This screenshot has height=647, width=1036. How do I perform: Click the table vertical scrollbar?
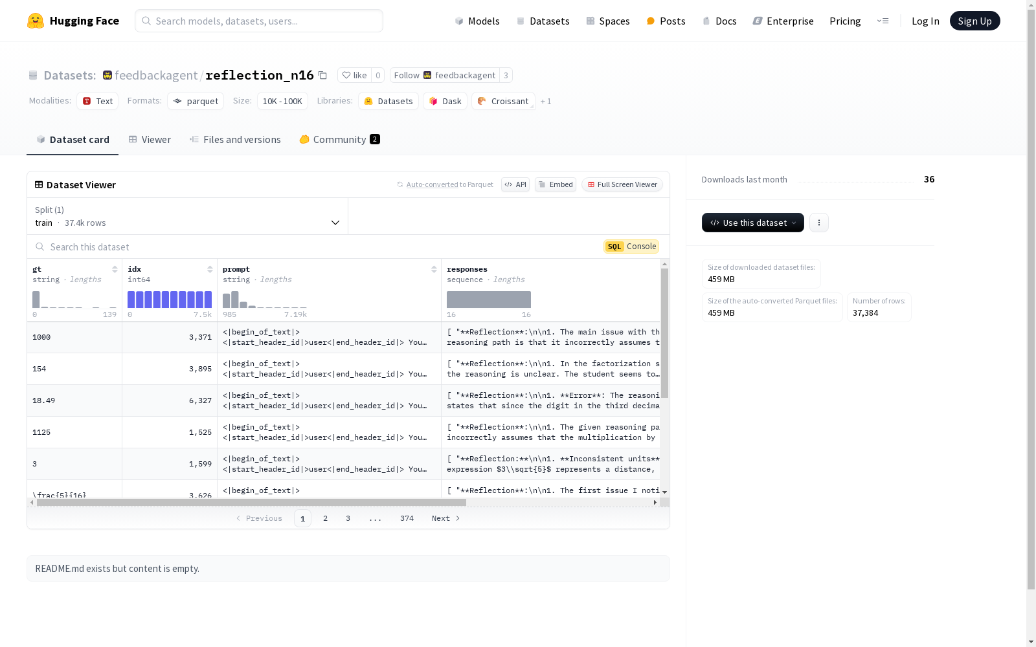coord(664,333)
